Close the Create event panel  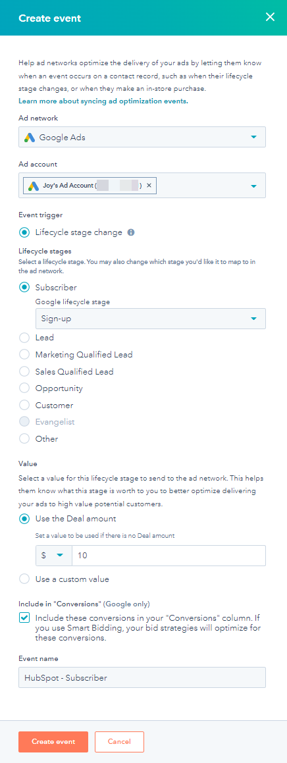[x=270, y=18]
